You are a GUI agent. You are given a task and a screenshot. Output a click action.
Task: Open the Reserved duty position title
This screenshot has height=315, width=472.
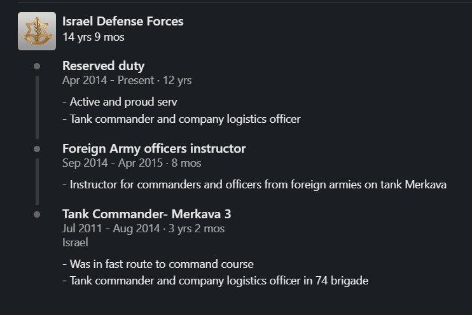click(x=103, y=66)
